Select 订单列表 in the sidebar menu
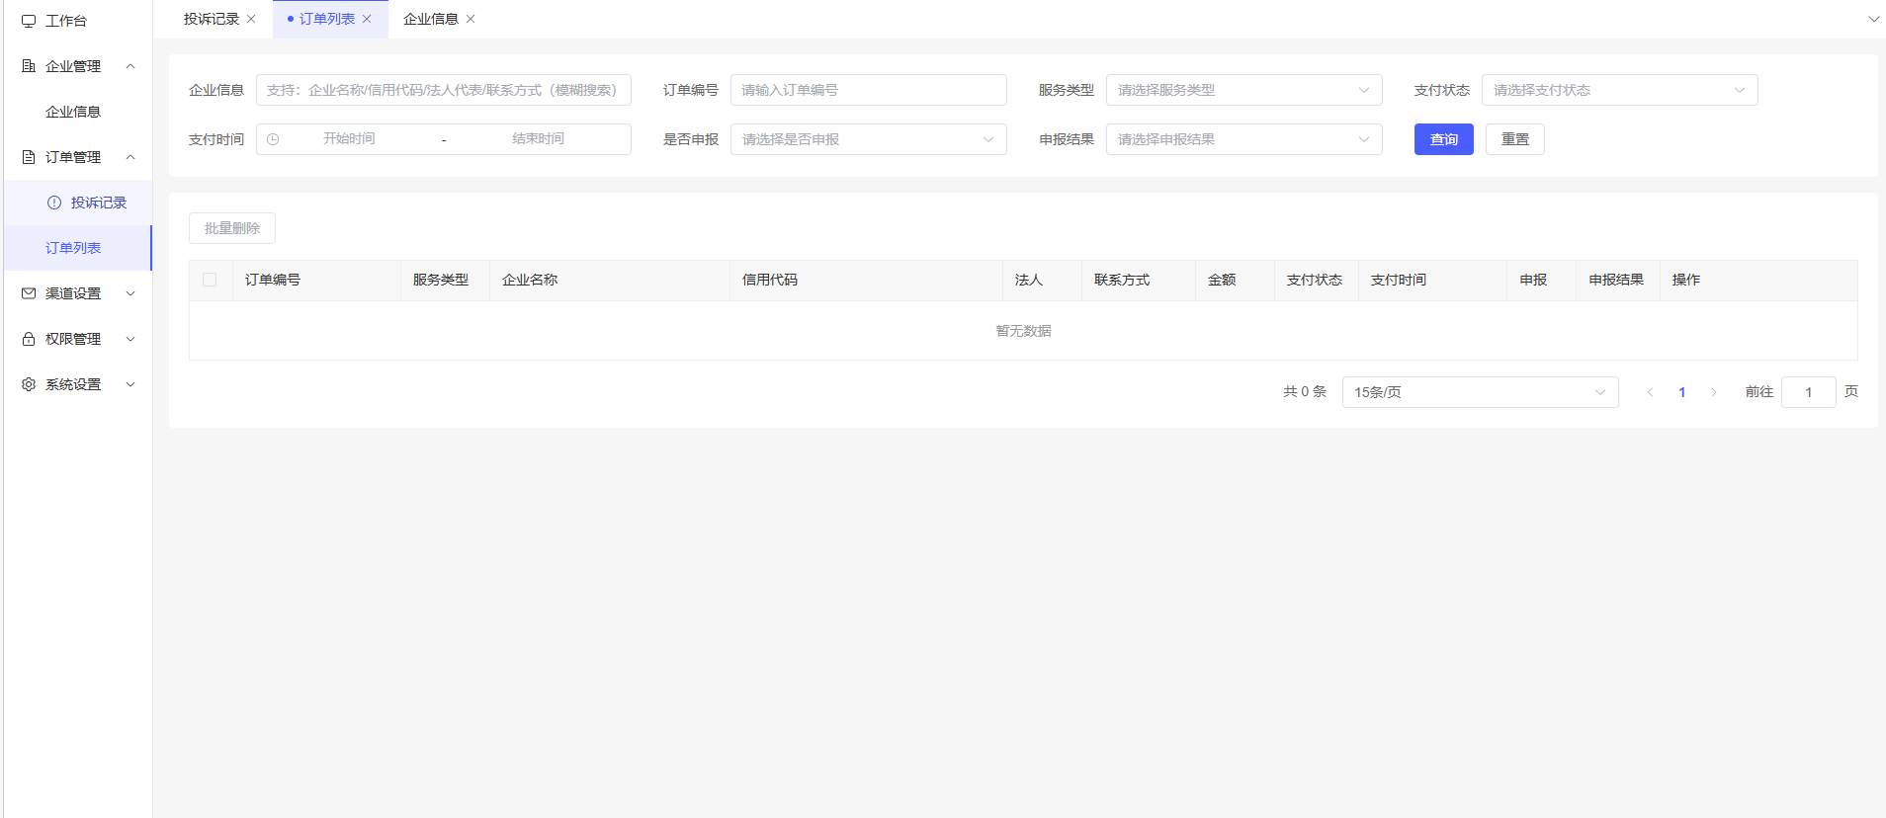 [73, 248]
